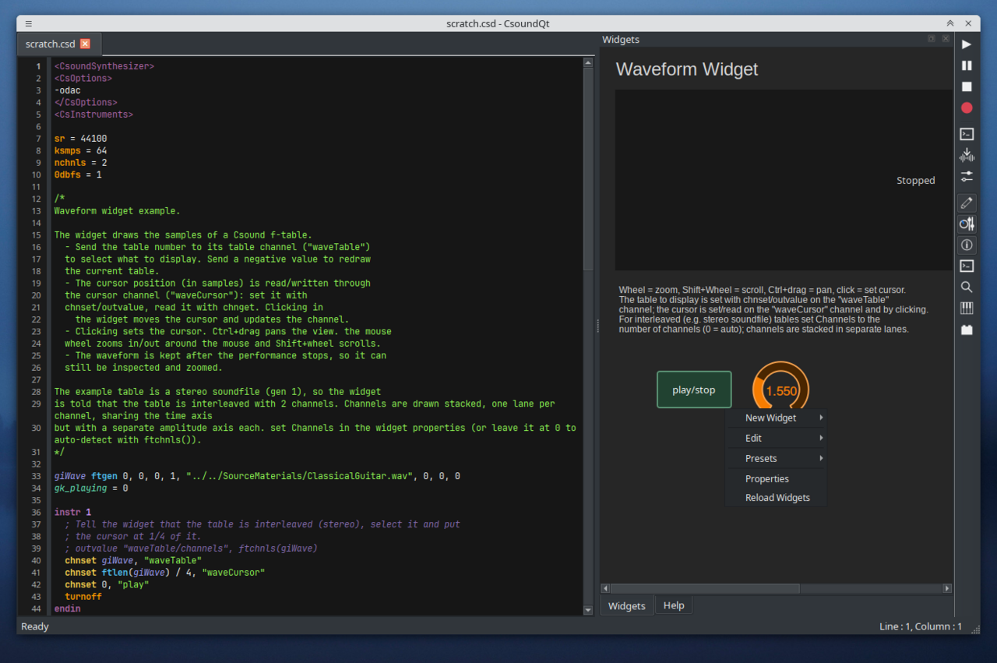Screen dimensions: 997x663
Task: Click the Widgets panel scroll right arrow
Action: 947,588
